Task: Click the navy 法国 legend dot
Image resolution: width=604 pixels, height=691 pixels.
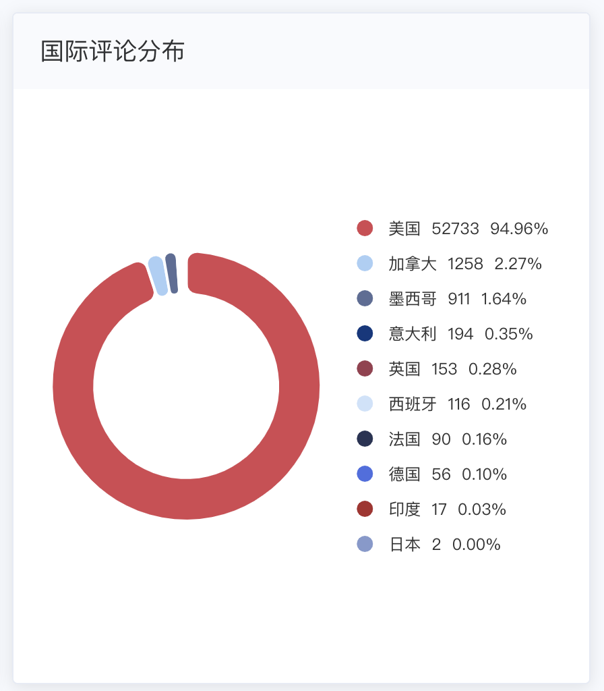Action: pos(365,439)
